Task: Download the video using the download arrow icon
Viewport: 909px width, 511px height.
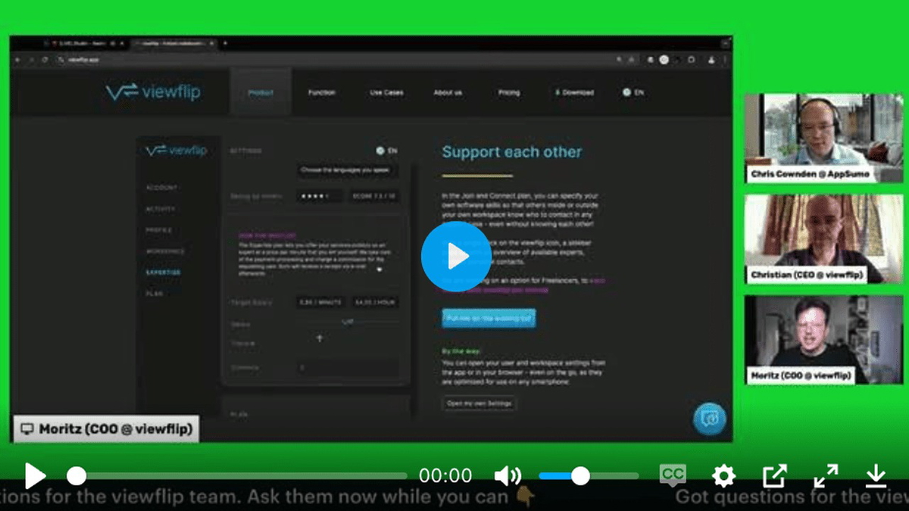Action: [876, 475]
